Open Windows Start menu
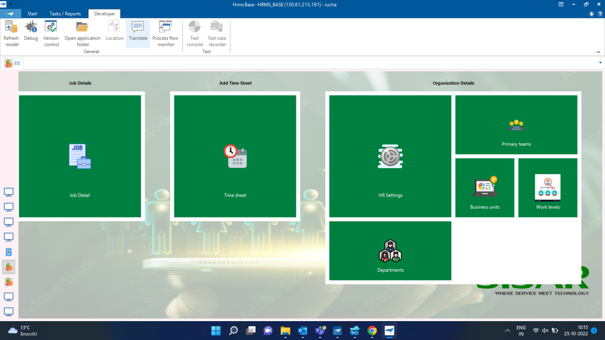The image size is (605, 340). [216, 331]
